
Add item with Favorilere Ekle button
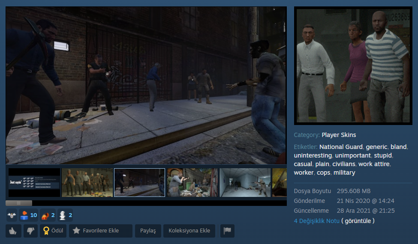coord(100,231)
